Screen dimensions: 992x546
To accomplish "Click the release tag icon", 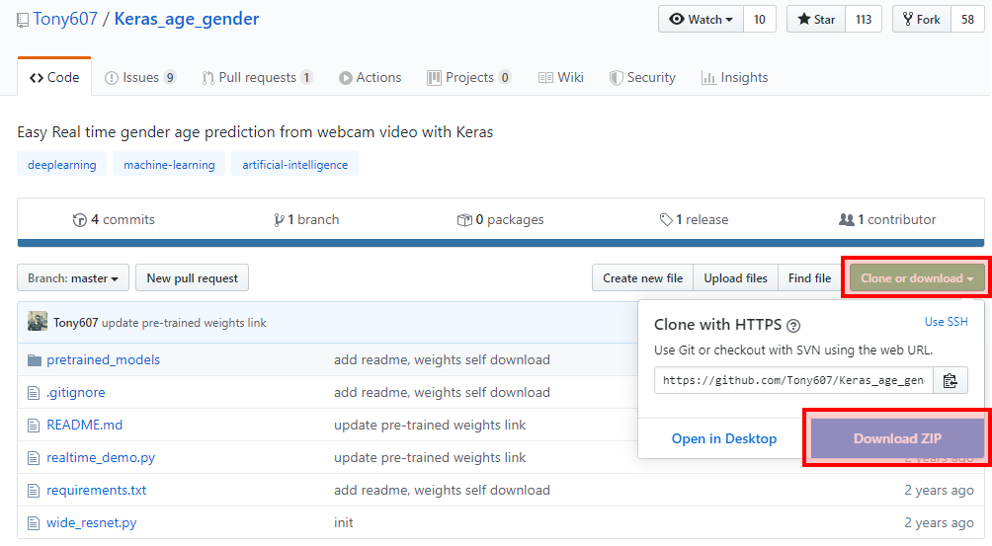I will click(666, 220).
